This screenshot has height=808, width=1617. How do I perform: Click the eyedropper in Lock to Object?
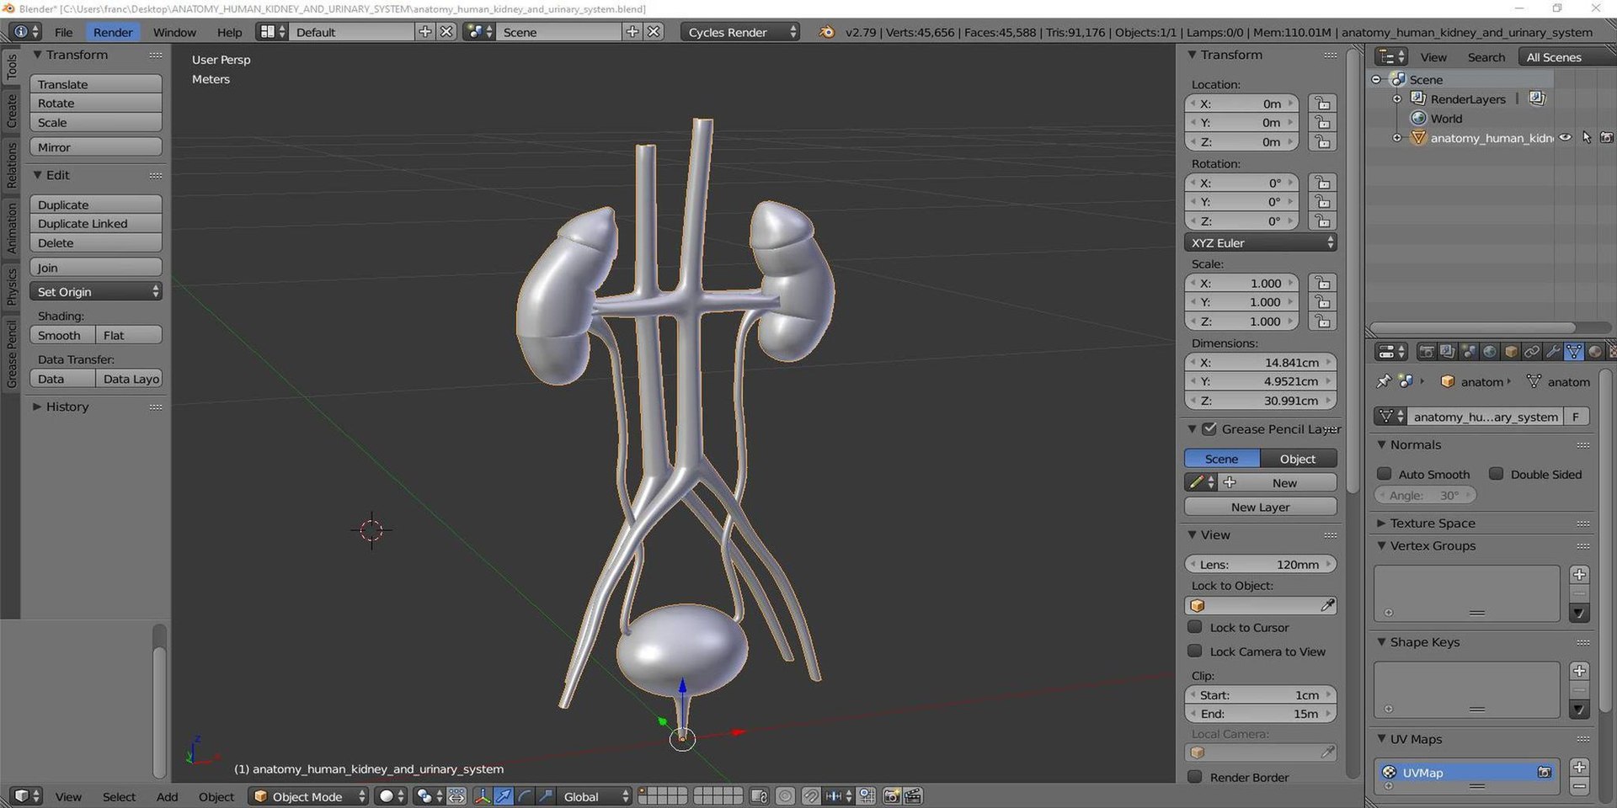(x=1327, y=605)
